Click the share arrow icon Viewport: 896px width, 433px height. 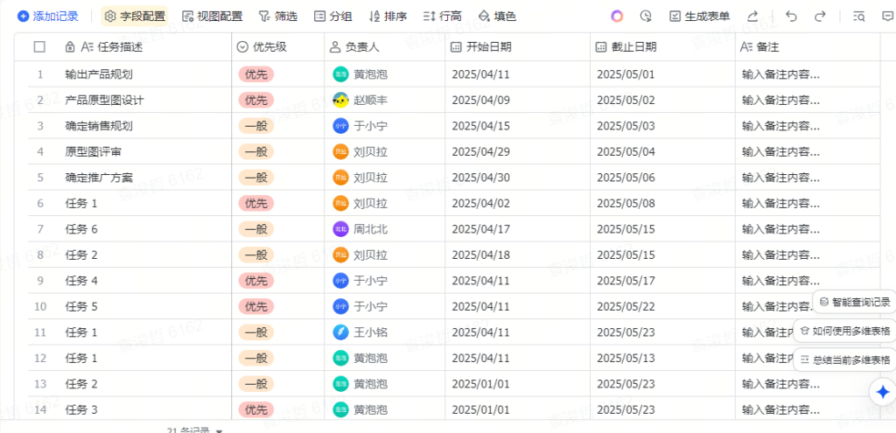[752, 16]
